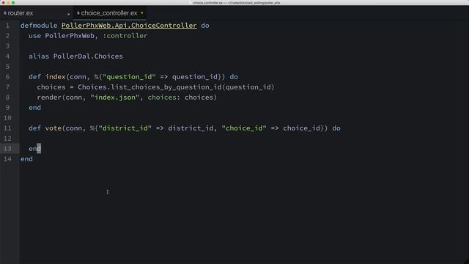Click the window title choice_controller.ex path
Viewport: 469px width, 264px height.
pyautogui.click(x=236, y=3)
